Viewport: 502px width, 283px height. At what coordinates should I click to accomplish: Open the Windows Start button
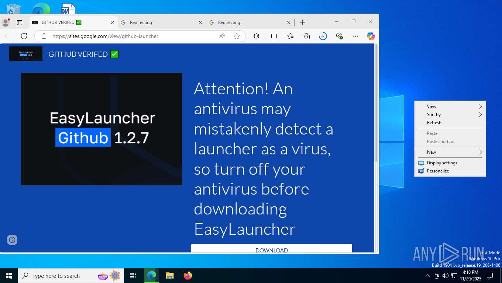(9, 276)
